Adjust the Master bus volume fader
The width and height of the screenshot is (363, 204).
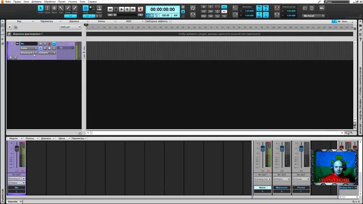263,148
